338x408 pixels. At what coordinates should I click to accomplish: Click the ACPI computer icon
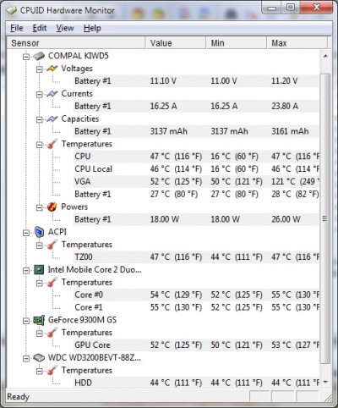[39, 232]
